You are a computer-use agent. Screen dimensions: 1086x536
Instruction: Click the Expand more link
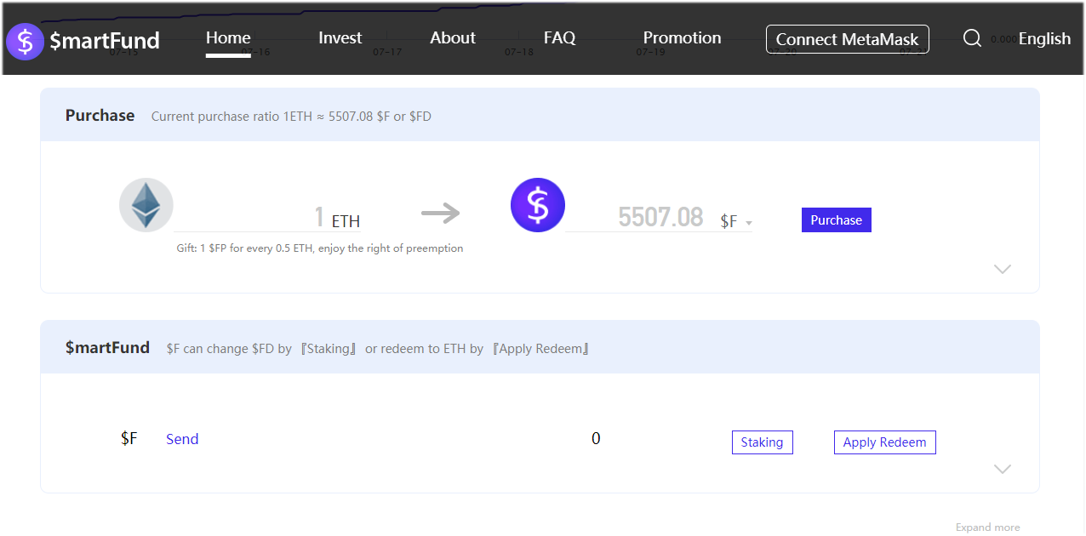coord(987,527)
